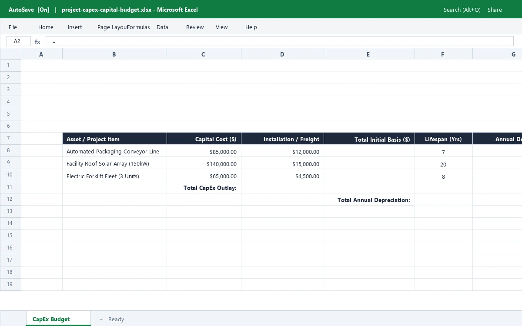Select the $15,000.00 installation cell
This screenshot has height=326, width=522.
coord(282,163)
